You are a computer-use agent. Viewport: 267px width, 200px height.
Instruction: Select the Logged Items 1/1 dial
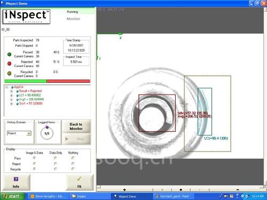[47, 133]
